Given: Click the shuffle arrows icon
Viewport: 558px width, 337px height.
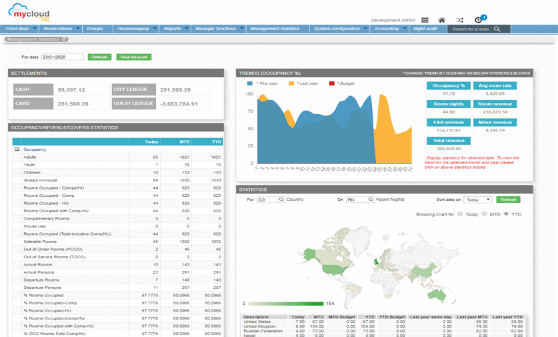Looking at the screenshot, I should pos(460,21).
